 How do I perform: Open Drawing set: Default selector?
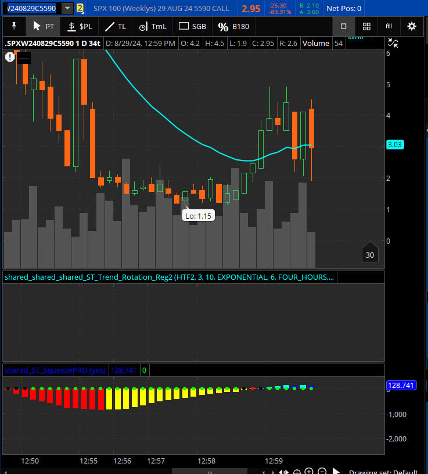pos(383,472)
